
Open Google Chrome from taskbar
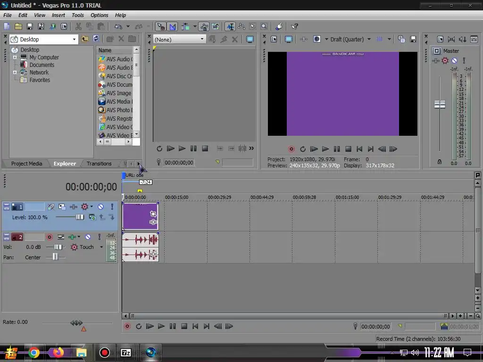pos(34,353)
